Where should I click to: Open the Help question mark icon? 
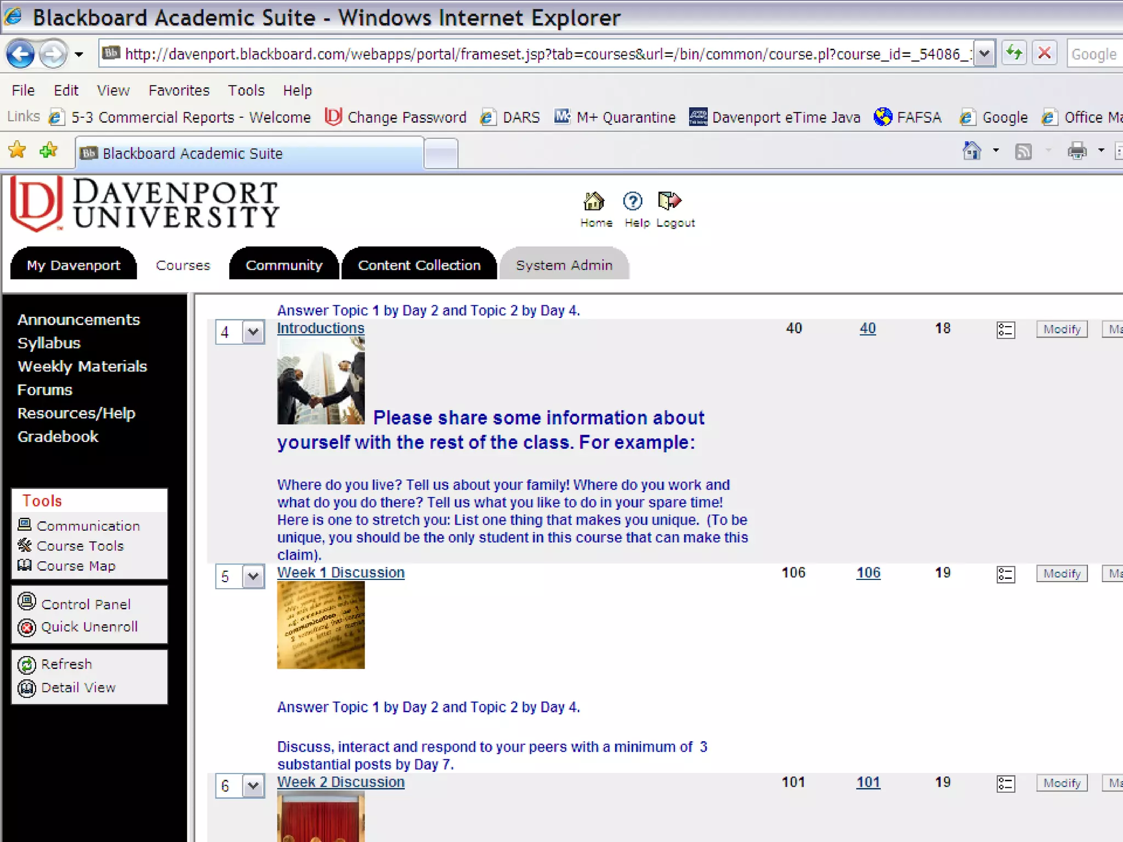tap(632, 202)
